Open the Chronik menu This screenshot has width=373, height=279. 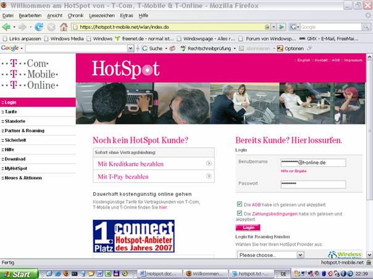click(75, 15)
